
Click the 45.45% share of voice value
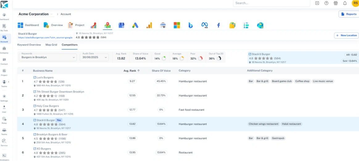[161, 81]
